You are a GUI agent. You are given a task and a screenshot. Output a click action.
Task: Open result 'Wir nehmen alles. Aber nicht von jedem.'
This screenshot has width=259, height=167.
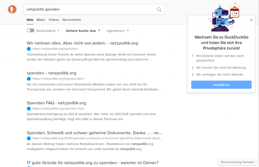click(x=82, y=43)
